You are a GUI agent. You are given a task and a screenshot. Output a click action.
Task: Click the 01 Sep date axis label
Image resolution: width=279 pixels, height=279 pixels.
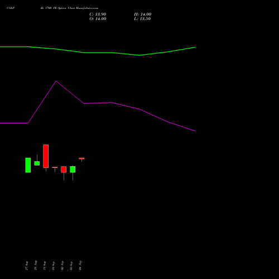[54, 266]
